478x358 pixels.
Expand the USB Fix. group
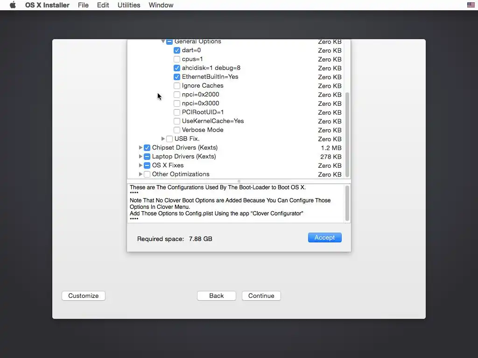[x=163, y=138]
